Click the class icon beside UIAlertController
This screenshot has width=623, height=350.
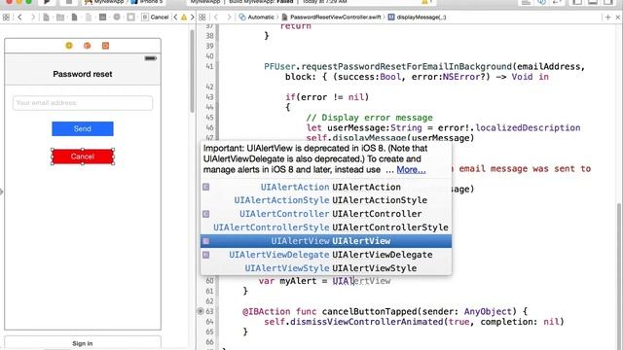[x=205, y=214]
